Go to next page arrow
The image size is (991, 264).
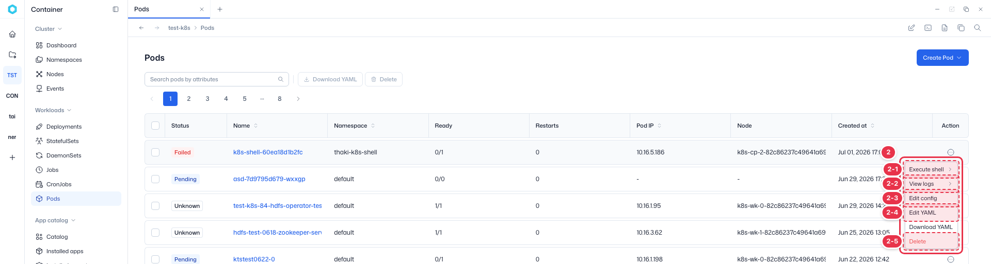tap(298, 99)
